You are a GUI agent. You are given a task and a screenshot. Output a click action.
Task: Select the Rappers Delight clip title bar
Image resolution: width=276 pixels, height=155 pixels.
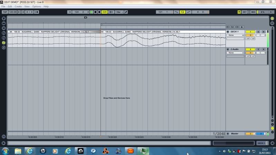162,32
